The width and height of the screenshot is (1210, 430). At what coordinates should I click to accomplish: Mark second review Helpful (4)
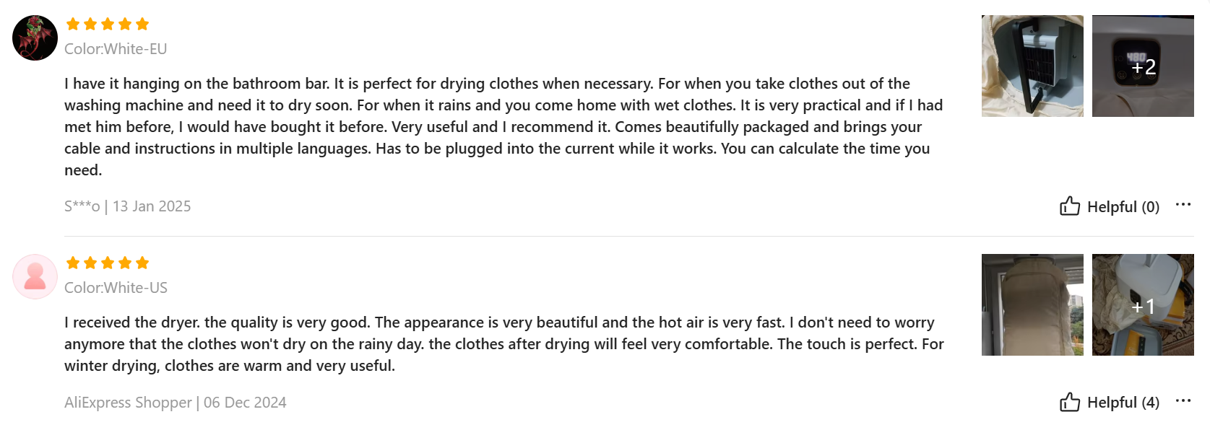[1110, 402]
